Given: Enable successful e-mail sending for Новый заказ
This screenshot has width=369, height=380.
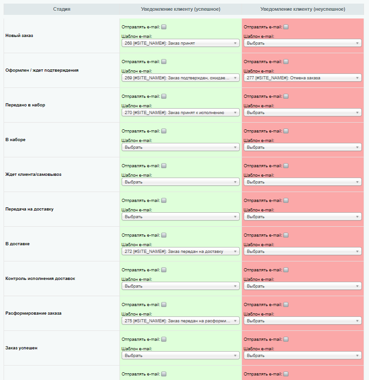Looking at the screenshot, I should (x=164, y=27).
